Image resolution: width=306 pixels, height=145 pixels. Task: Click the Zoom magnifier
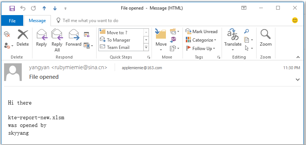tap(265, 38)
